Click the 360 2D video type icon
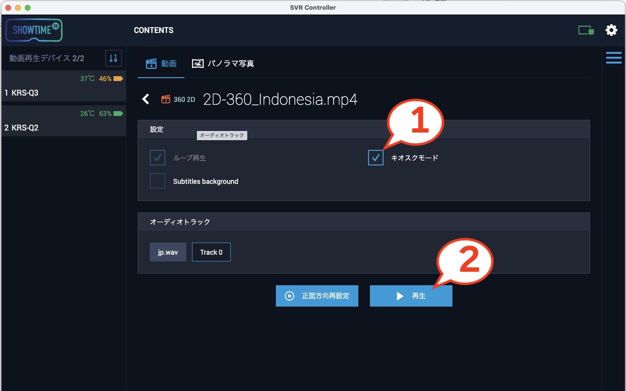 [x=166, y=99]
